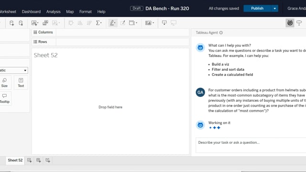
Task: Click the New Dashboard tab icon
Action: pyautogui.click(x=38, y=161)
